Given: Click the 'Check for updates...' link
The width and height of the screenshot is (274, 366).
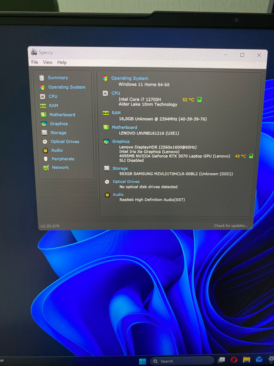Looking at the screenshot, I should (231, 226).
